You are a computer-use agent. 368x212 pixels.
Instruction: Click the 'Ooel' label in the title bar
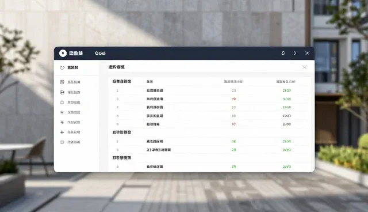[100, 54]
